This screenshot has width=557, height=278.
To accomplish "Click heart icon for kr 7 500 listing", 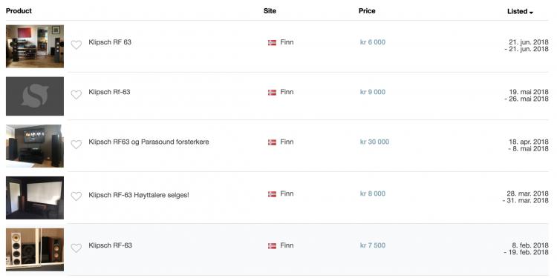I will point(76,248).
